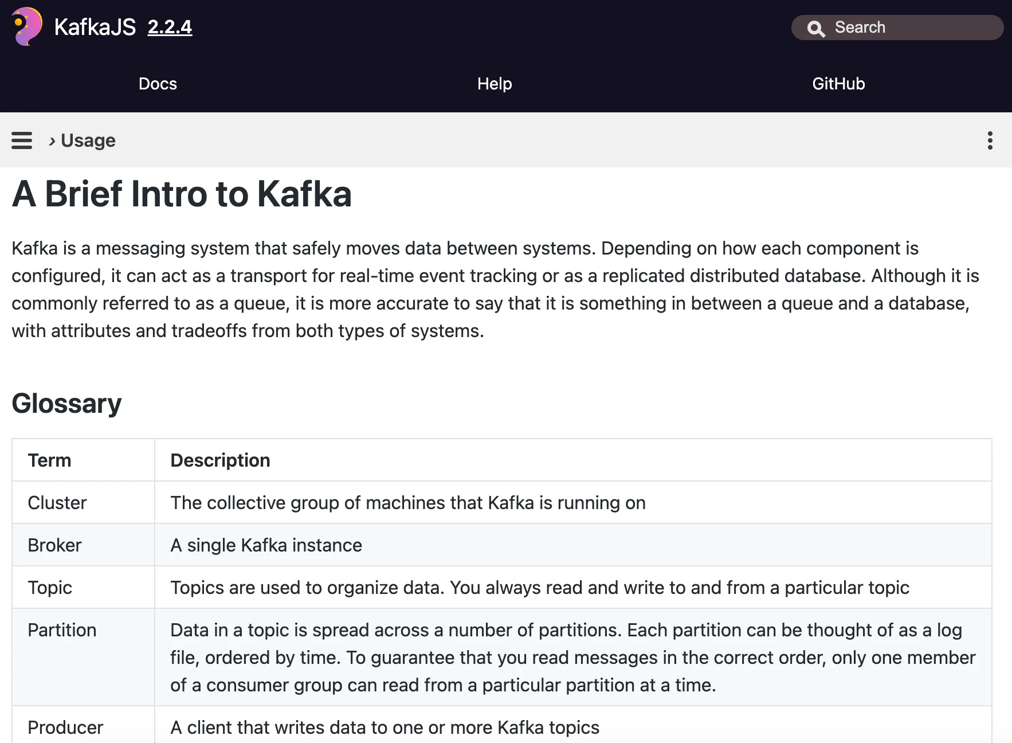The width and height of the screenshot is (1012, 743).
Task: Toggle the hamburger sidebar menu
Action: [x=22, y=140]
